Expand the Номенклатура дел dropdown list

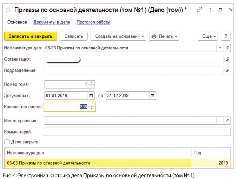coord(220,48)
